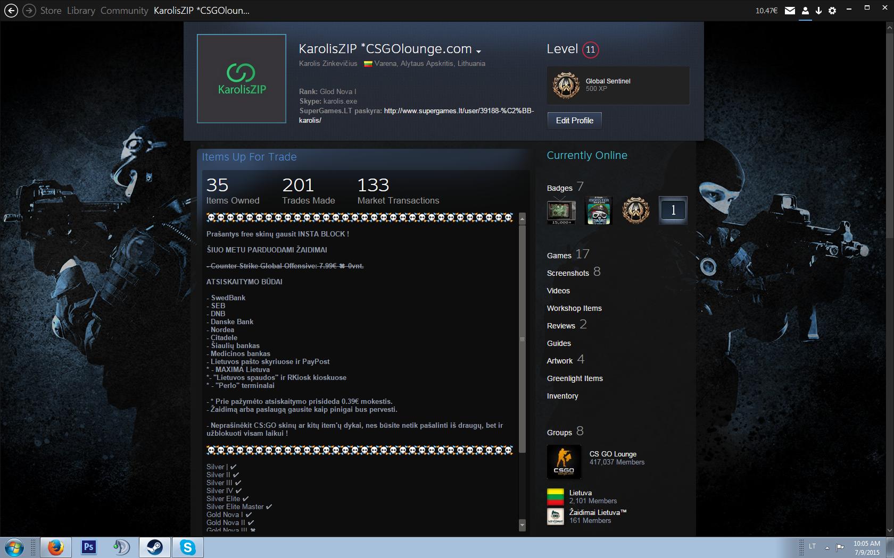The width and height of the screenshot is (894, 558).
Task: Open Skype from the taskbar
Action: pos(187,547)
